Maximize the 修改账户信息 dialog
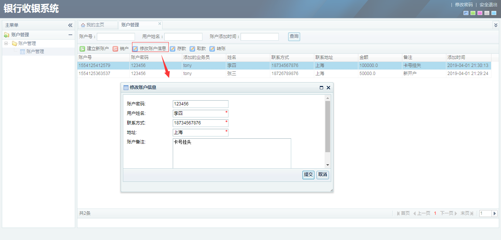Image resolution: width=501 pixels, height=240 pixels. pyautogui.click(x=322, y=88)
